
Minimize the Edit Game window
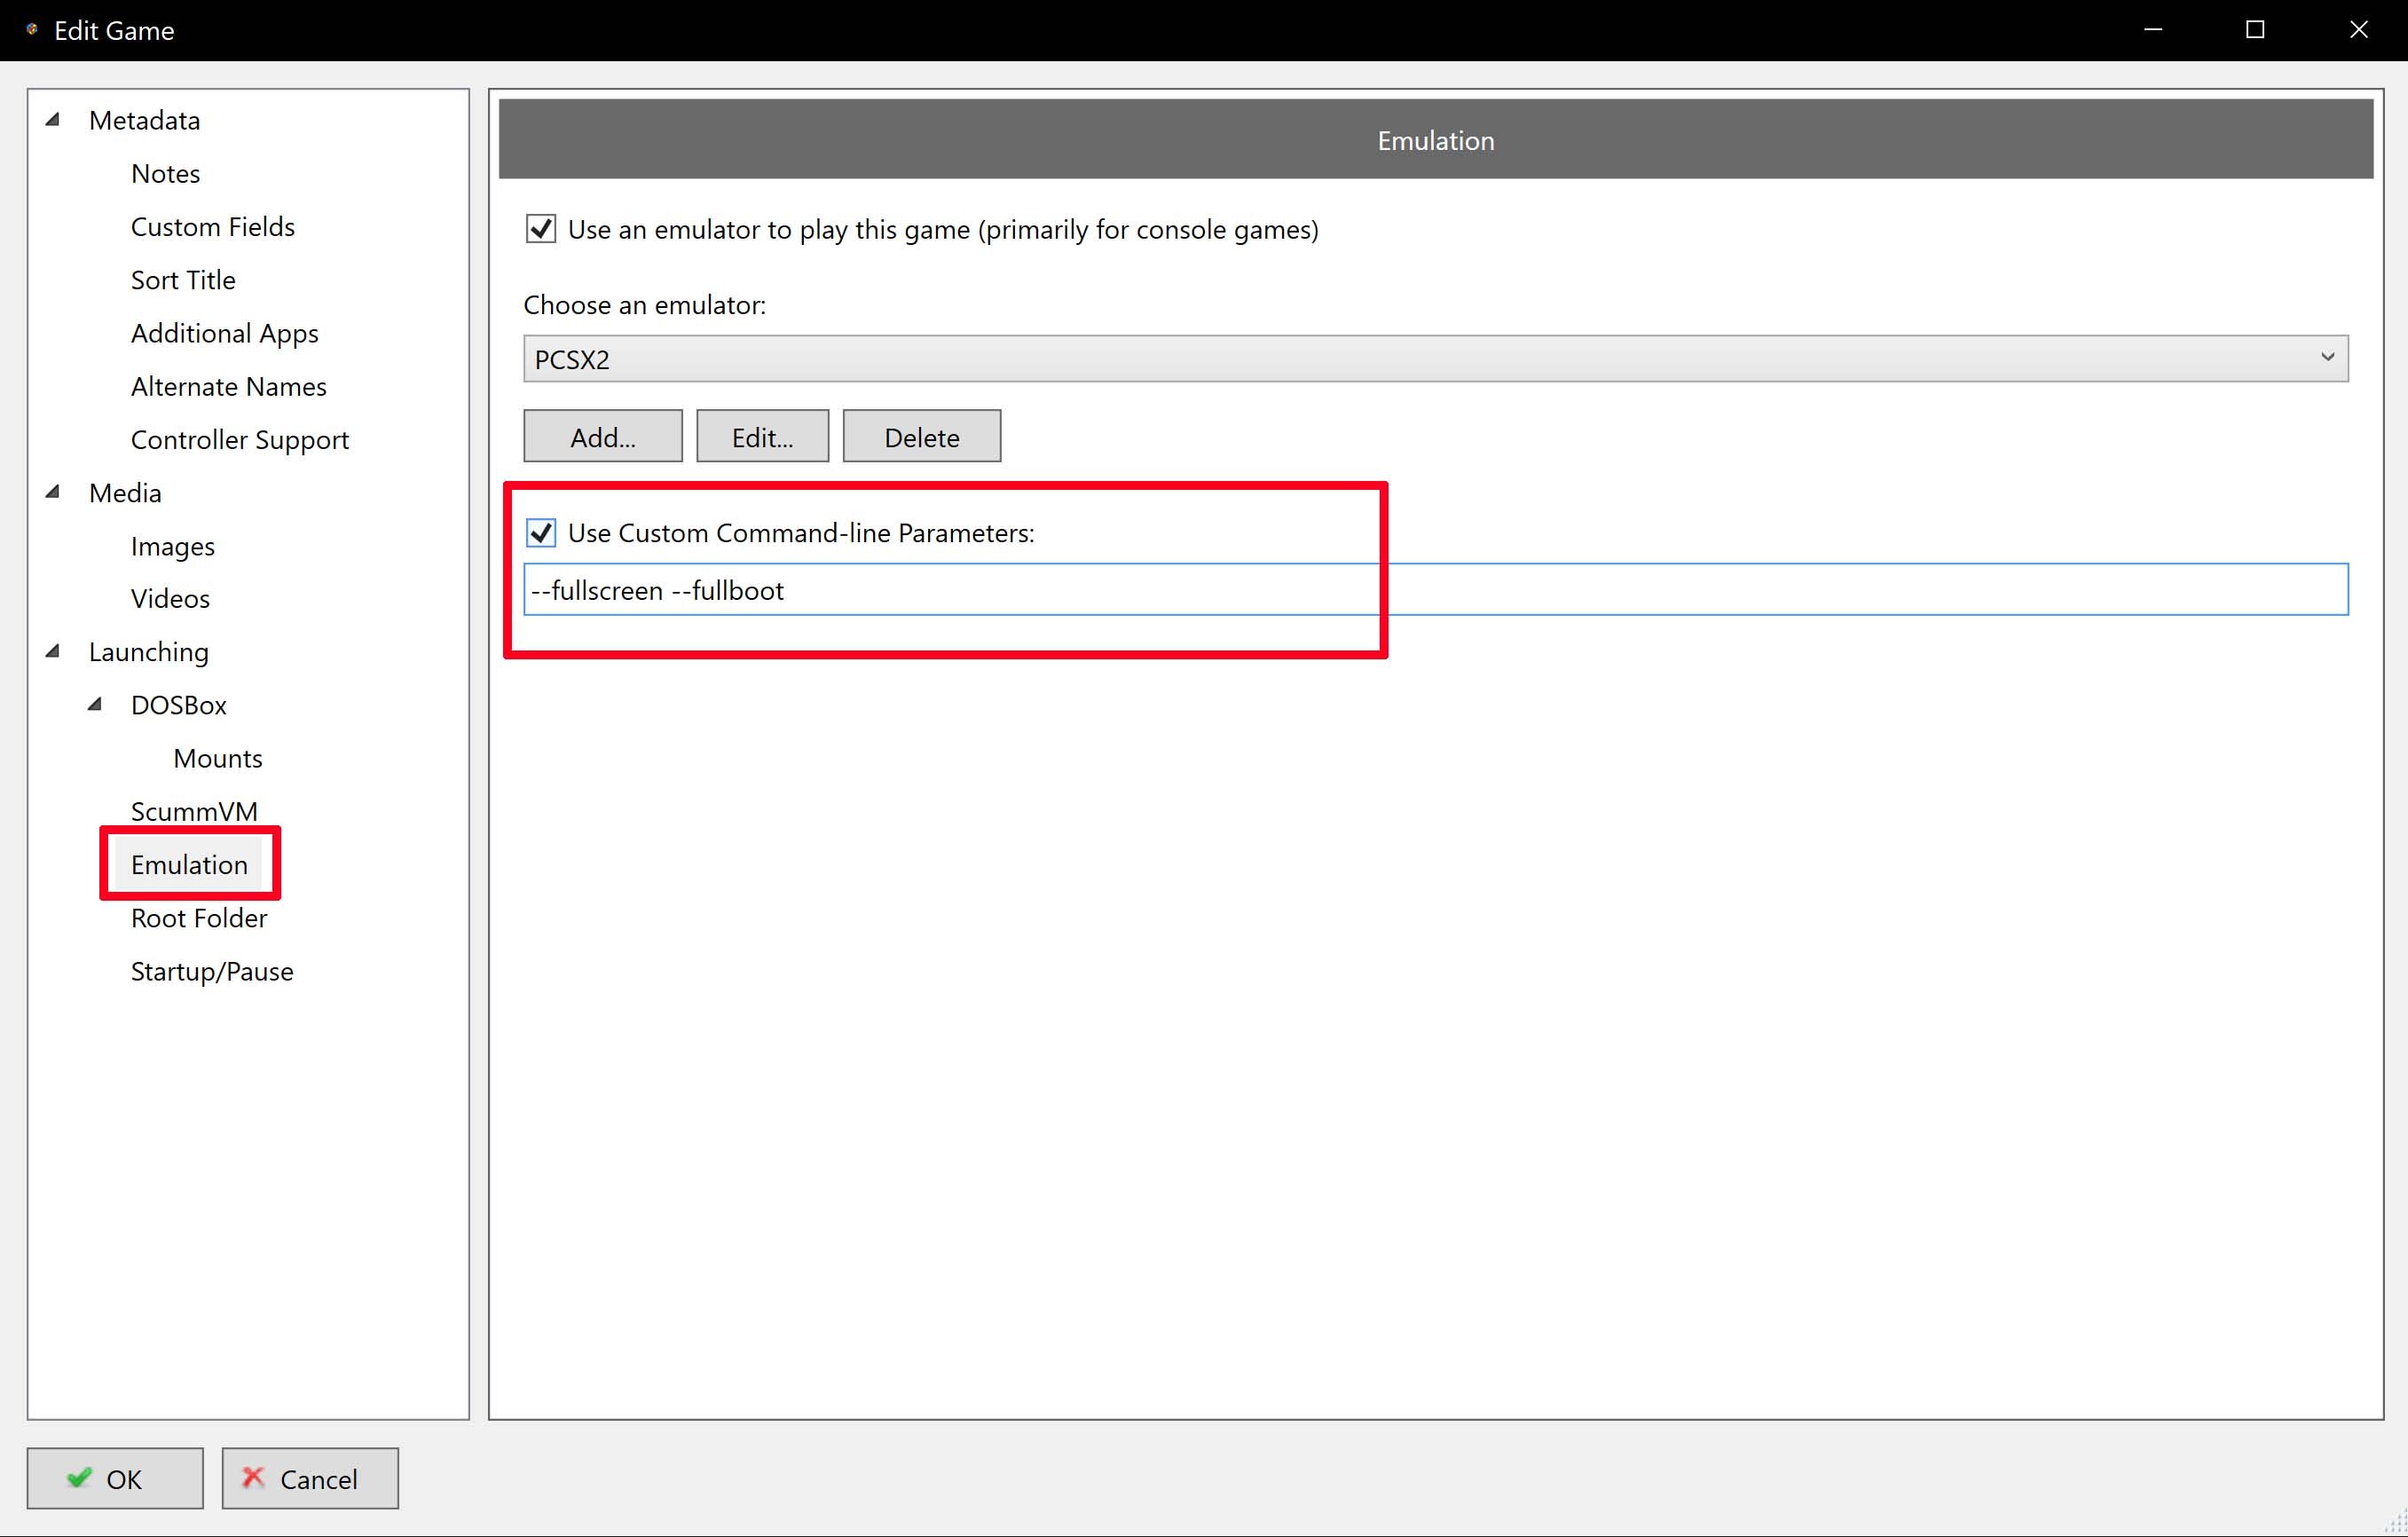[x=2153, y=30]
